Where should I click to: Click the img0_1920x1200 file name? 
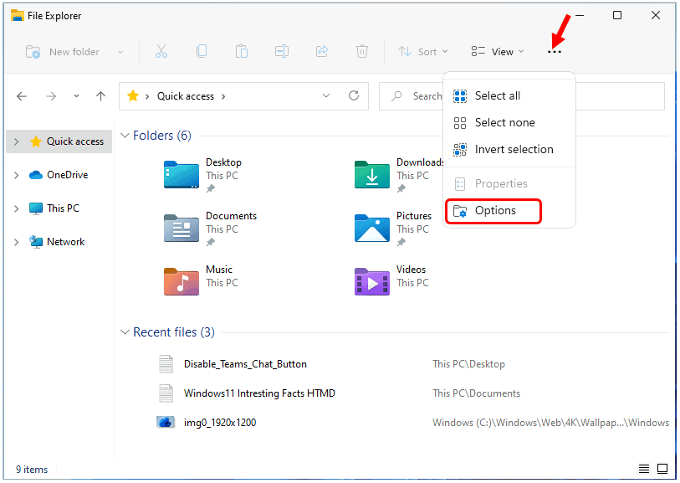pyautogui.click(x=220, y=422)
